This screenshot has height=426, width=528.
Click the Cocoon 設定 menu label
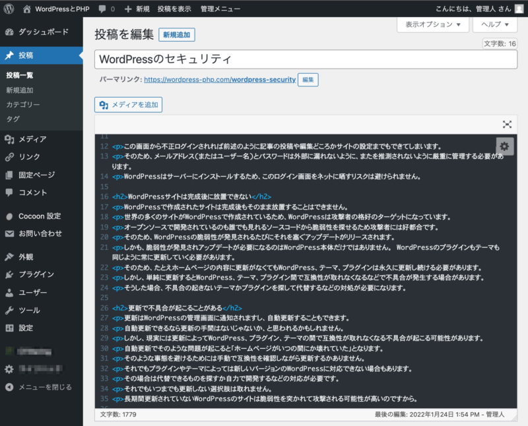(40, 216)
